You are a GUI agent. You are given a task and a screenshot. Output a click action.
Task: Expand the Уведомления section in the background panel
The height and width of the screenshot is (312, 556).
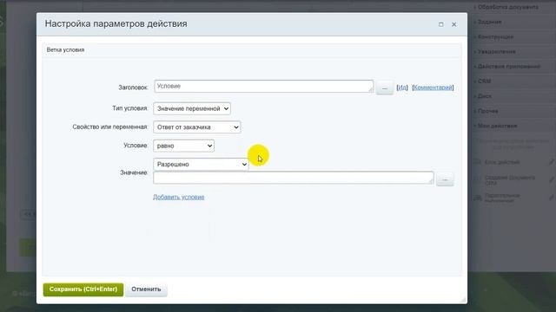click(x=496, y=52)
